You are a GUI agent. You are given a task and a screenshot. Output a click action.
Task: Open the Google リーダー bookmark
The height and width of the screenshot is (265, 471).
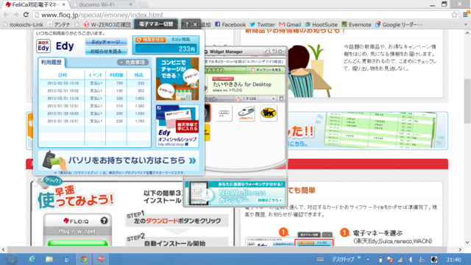[x=399, y=24]
